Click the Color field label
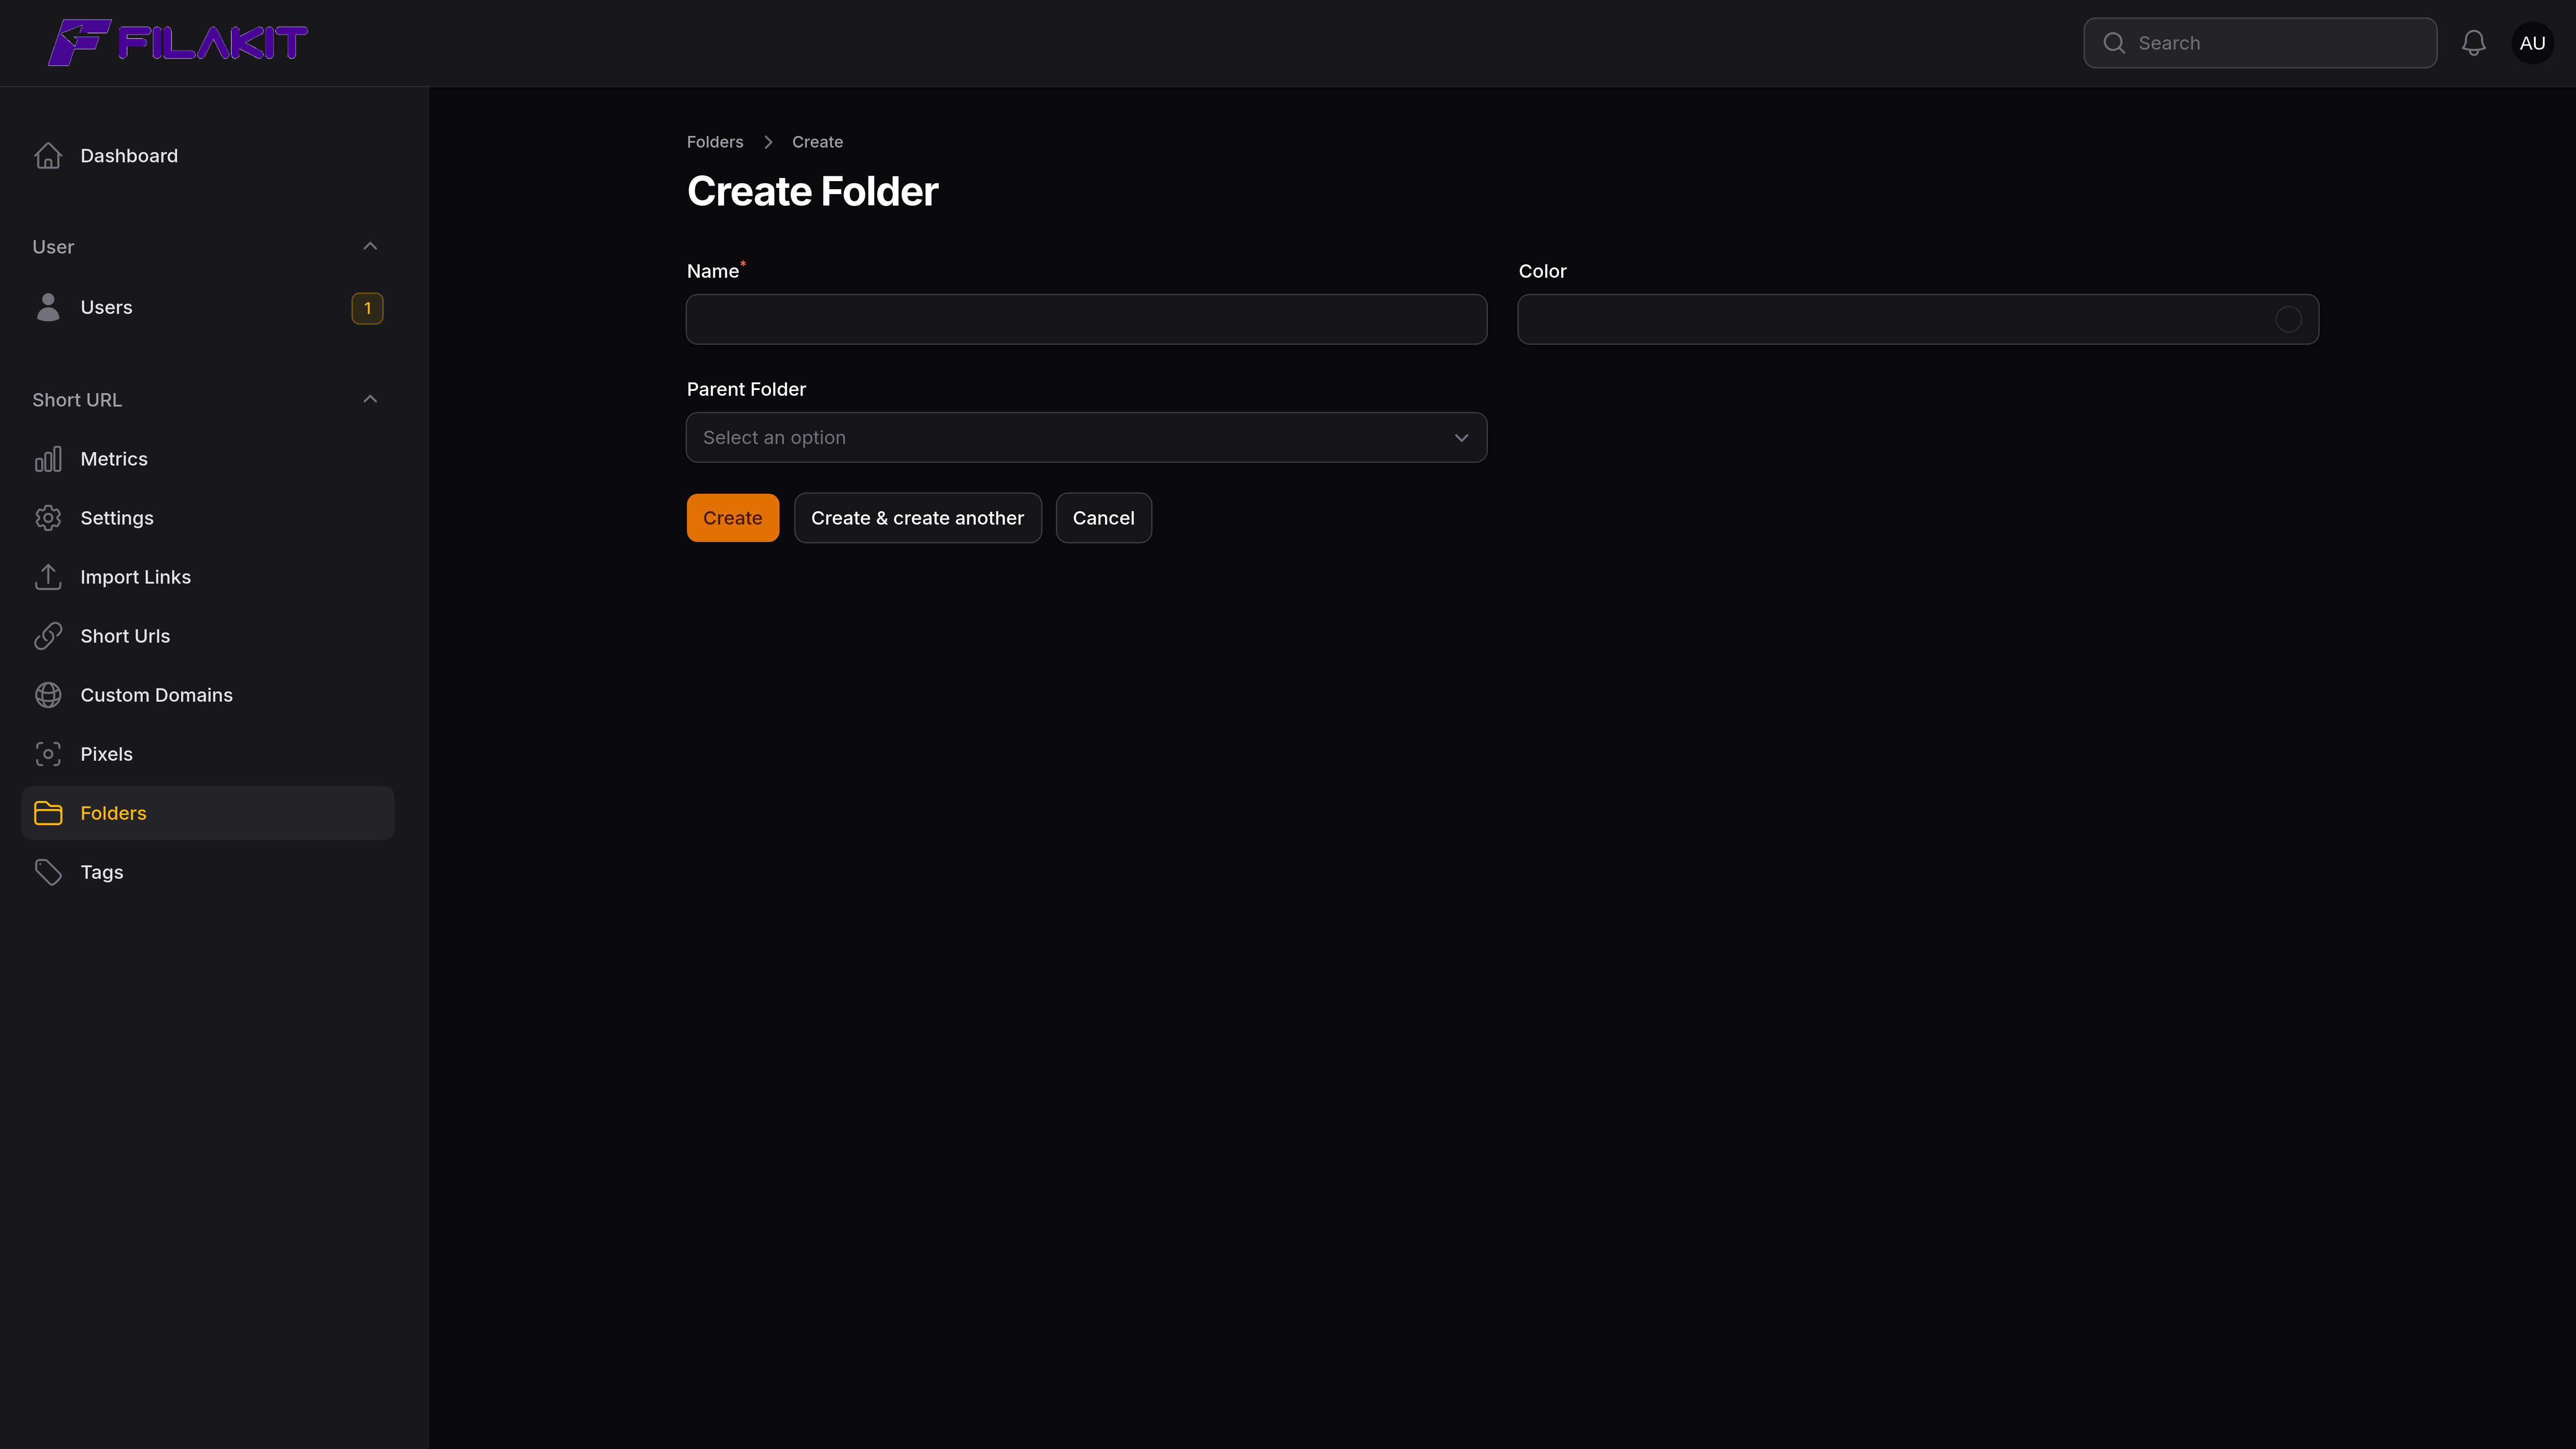This screenshot has width=2576, height=1449. (1542, 271)
